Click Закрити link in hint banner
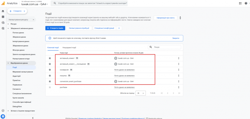250x119 pixels. [x=175, y=38]
